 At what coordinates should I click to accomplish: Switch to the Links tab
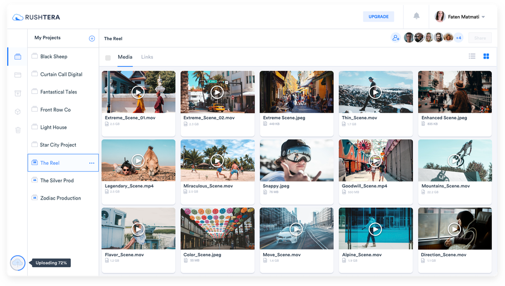coord(147,57)
